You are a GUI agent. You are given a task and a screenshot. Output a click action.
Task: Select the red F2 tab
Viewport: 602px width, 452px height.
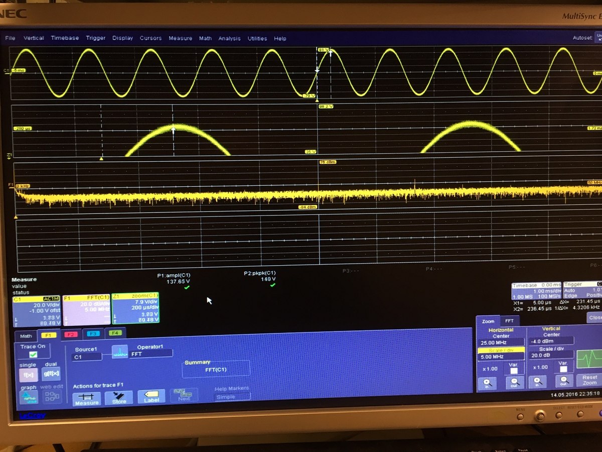click(70, 333)
